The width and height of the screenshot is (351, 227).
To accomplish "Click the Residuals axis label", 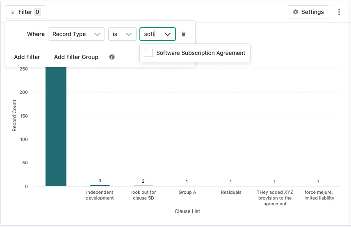I will pos(231,192).
